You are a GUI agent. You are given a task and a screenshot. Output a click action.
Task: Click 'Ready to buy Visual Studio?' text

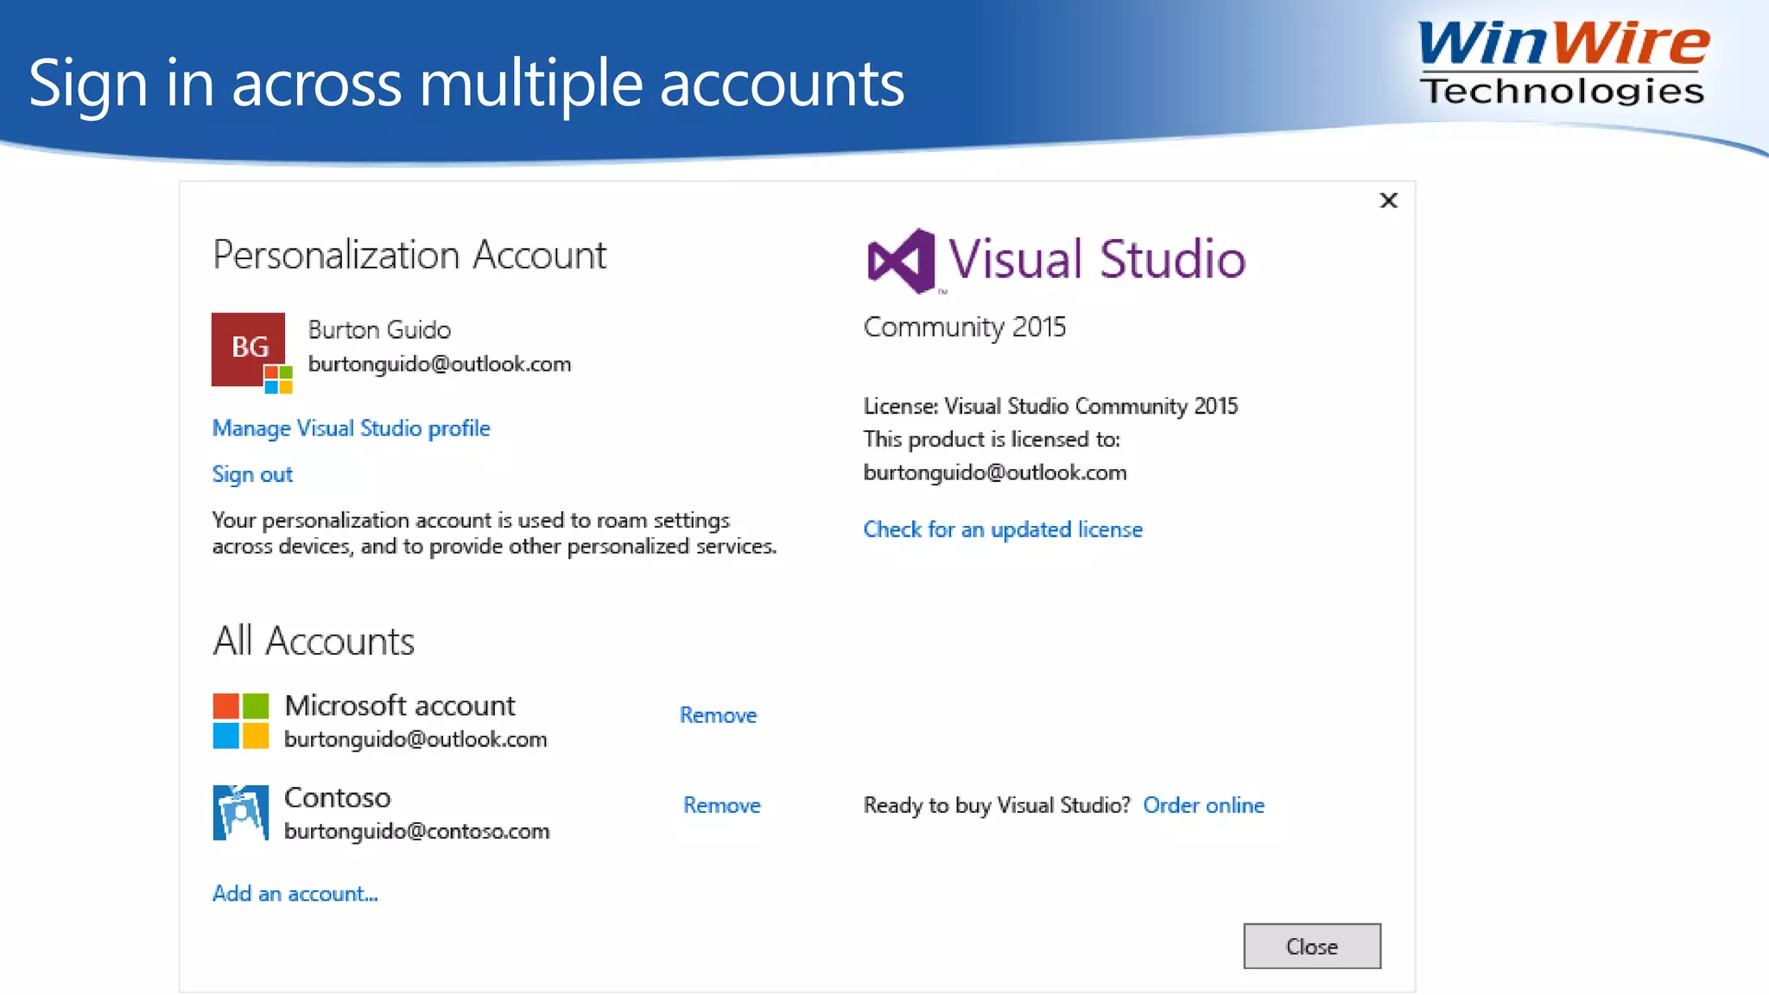(997, 805)
